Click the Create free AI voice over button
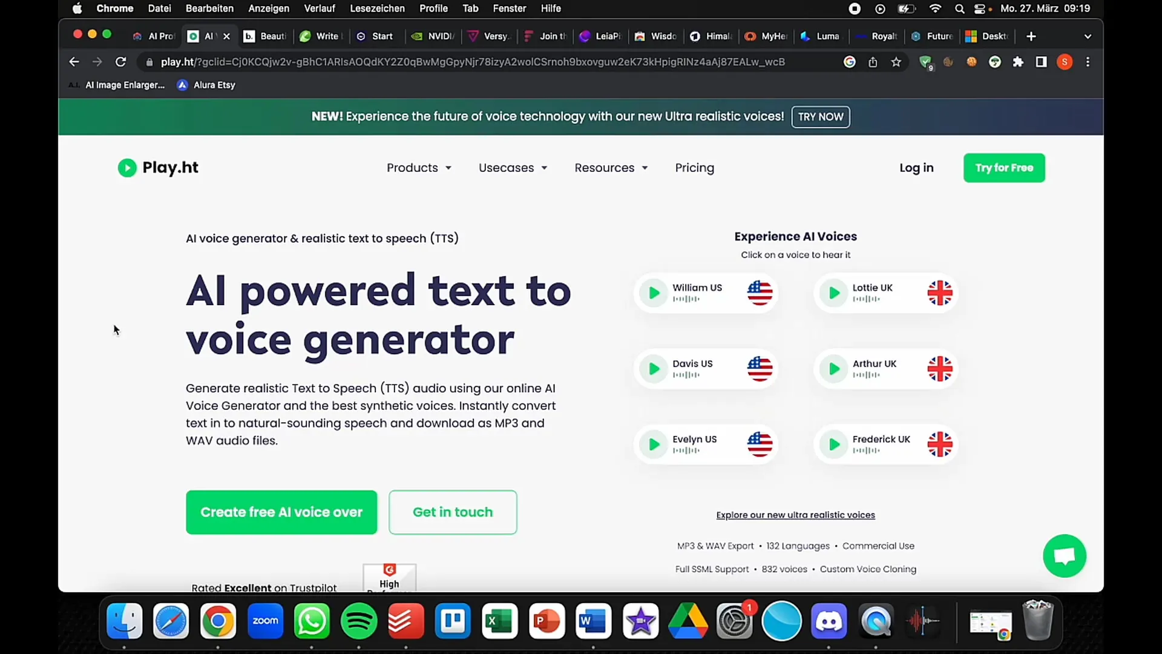The width and height of the screenshot is (1162, 654). pyautogui.click(x=281, y=512)
